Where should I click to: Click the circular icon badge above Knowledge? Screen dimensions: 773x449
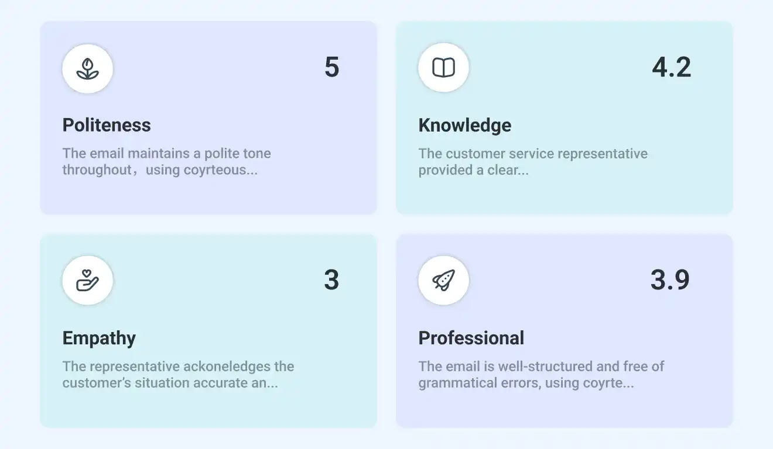(x=443, y=68)
